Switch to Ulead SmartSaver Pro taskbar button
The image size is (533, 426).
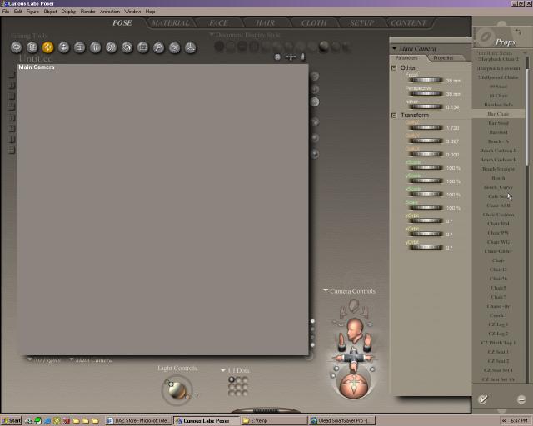pos(342,420)
